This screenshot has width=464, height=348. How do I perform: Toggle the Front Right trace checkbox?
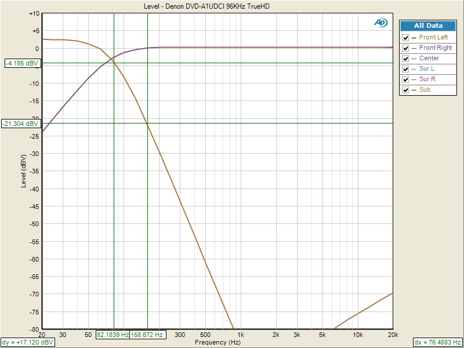[406, 48]
